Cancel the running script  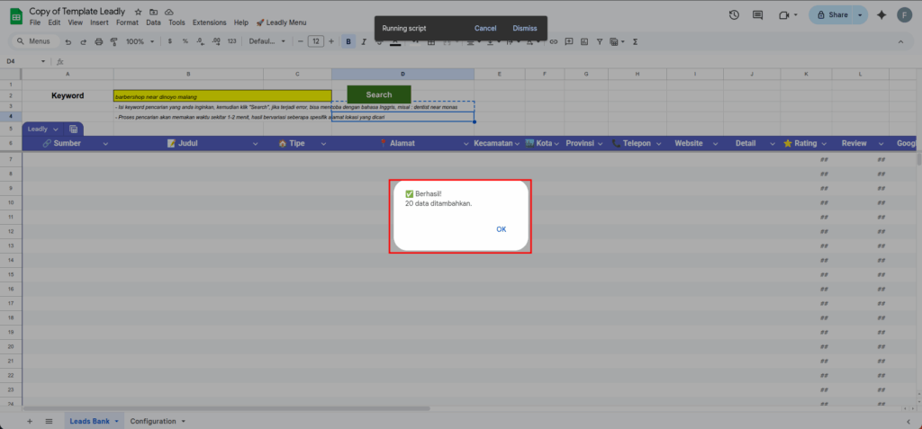(485, 28)
